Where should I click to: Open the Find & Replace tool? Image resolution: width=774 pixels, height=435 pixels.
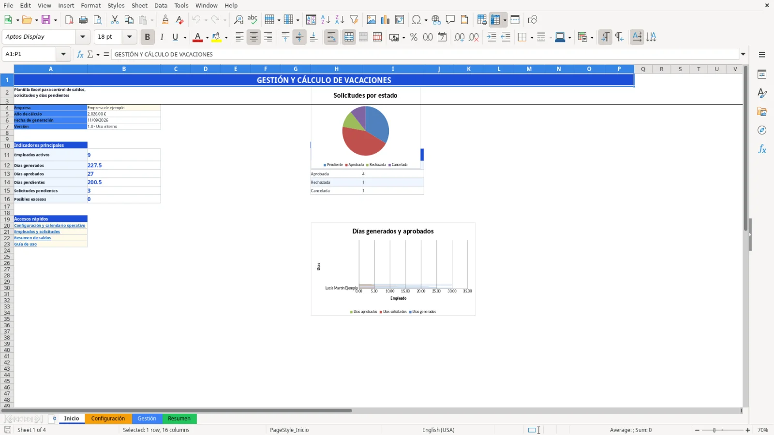point(238,20)
